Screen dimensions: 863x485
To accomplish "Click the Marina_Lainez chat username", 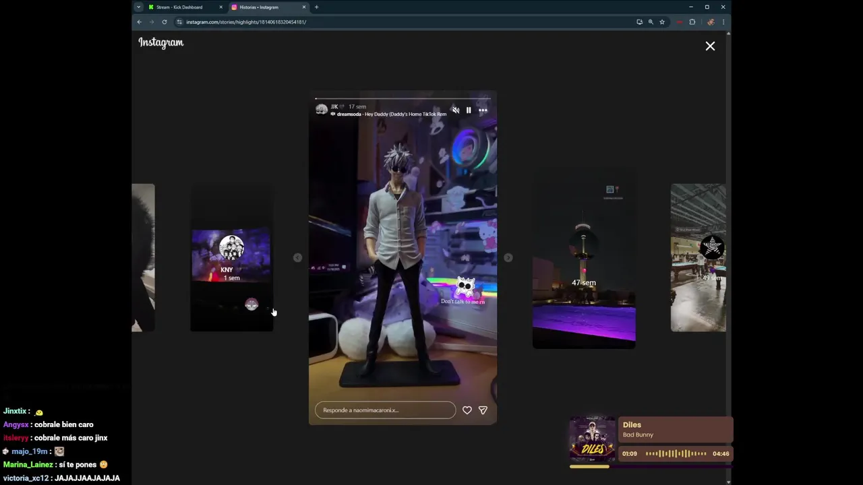I will (x=28, y=464).
